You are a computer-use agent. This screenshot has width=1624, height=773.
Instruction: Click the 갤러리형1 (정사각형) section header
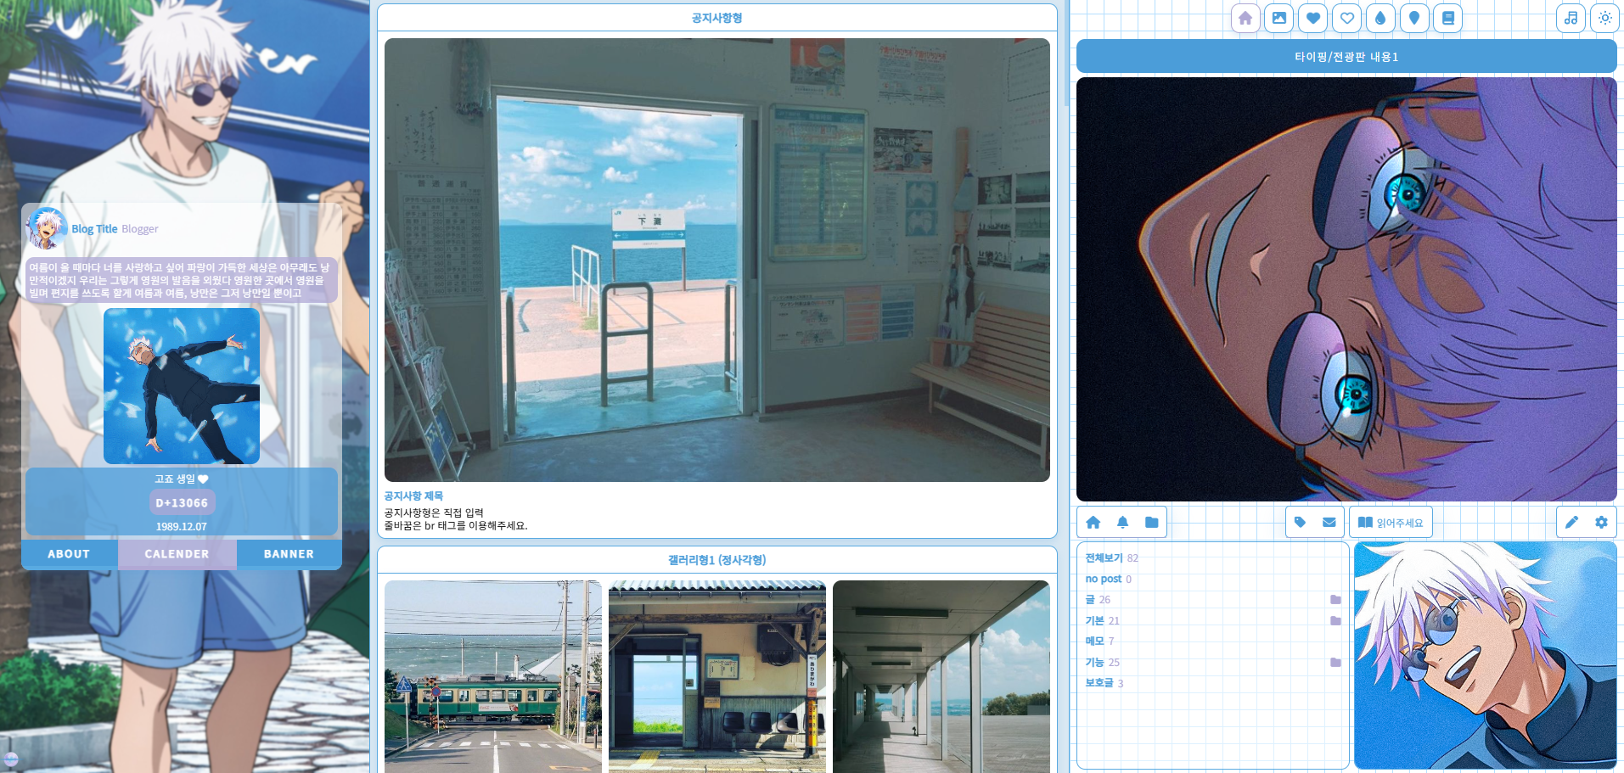coord(717,560)
